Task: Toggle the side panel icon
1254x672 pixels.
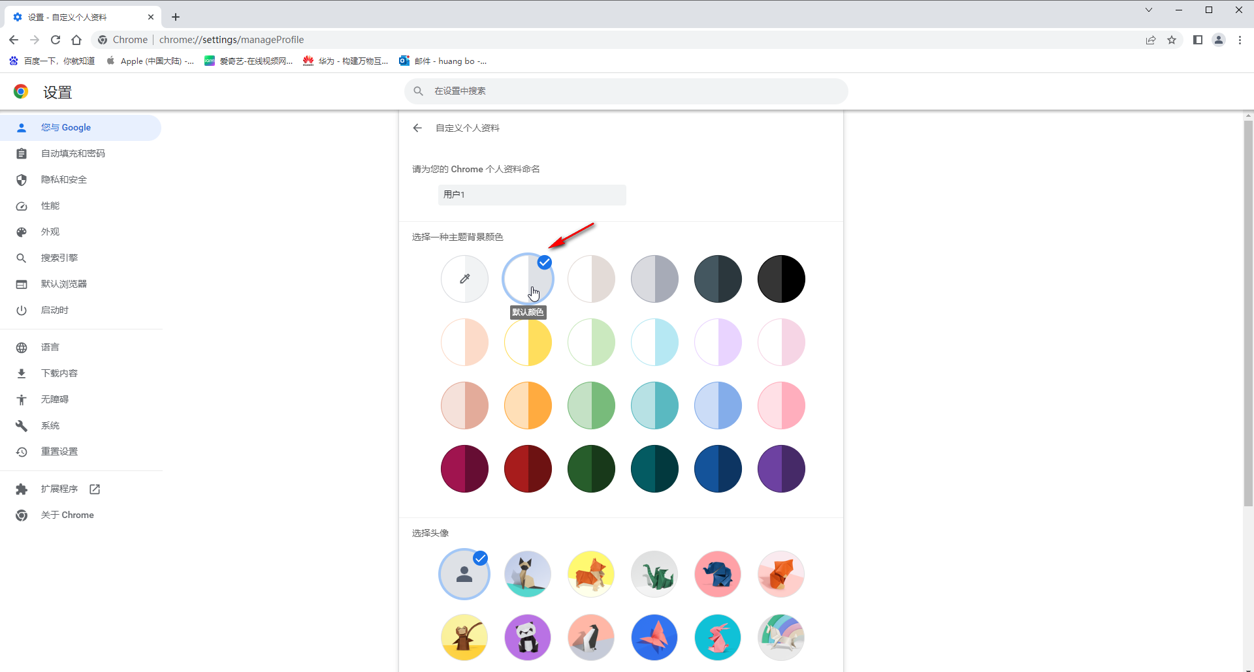Action: (1198, 40)
